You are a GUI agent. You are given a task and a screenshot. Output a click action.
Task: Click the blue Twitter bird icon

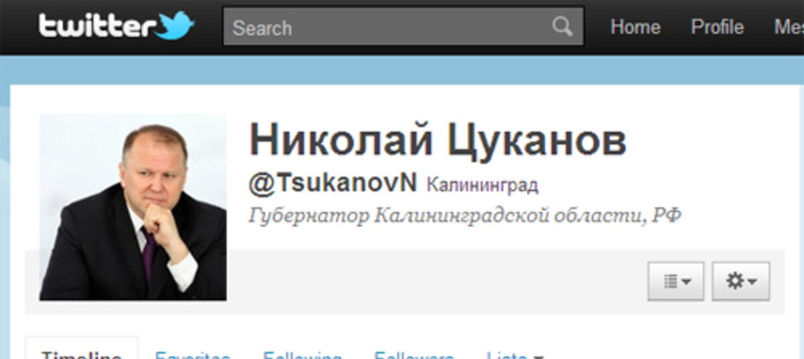177,25
